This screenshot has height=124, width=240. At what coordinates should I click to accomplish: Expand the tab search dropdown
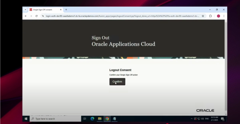25,10
